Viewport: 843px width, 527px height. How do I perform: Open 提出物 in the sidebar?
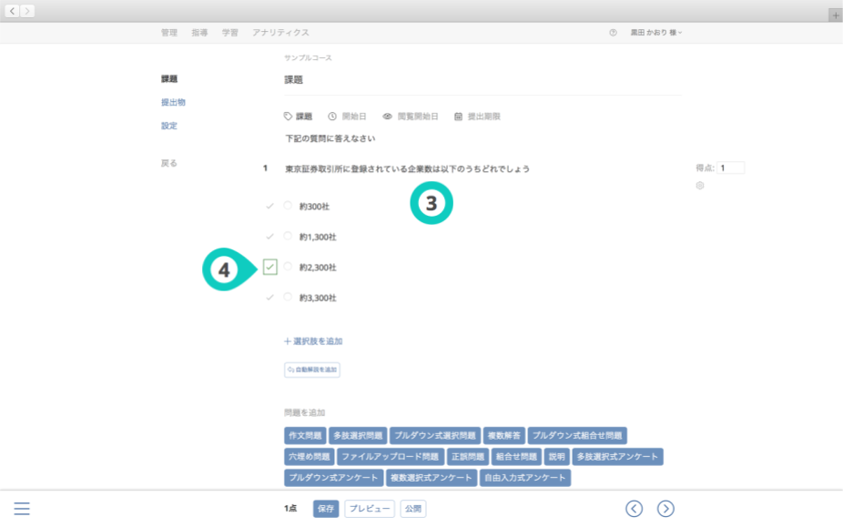(x=173, y=102)
